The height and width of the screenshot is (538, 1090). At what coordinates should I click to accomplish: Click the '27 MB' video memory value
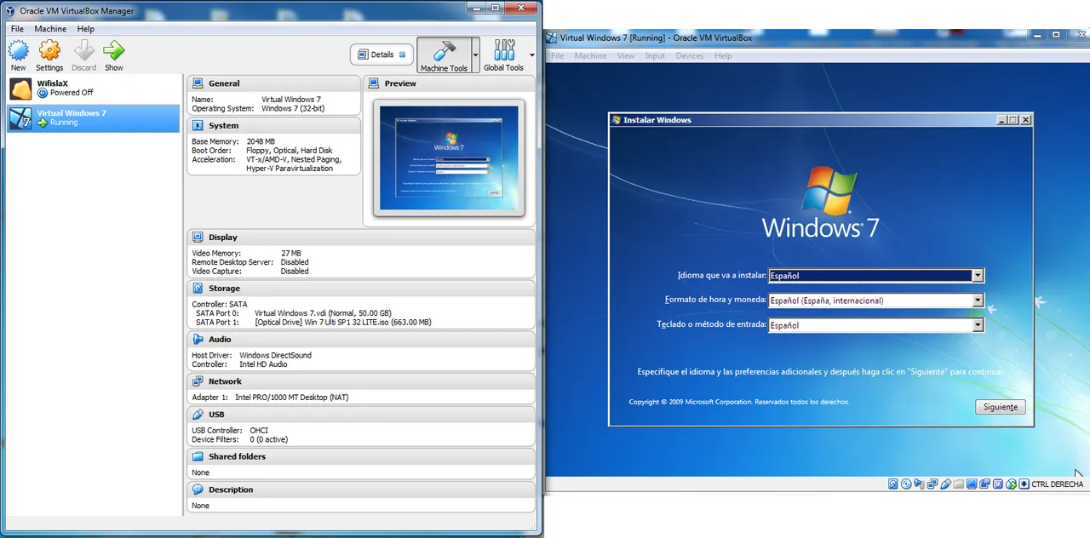pos(290,253)
